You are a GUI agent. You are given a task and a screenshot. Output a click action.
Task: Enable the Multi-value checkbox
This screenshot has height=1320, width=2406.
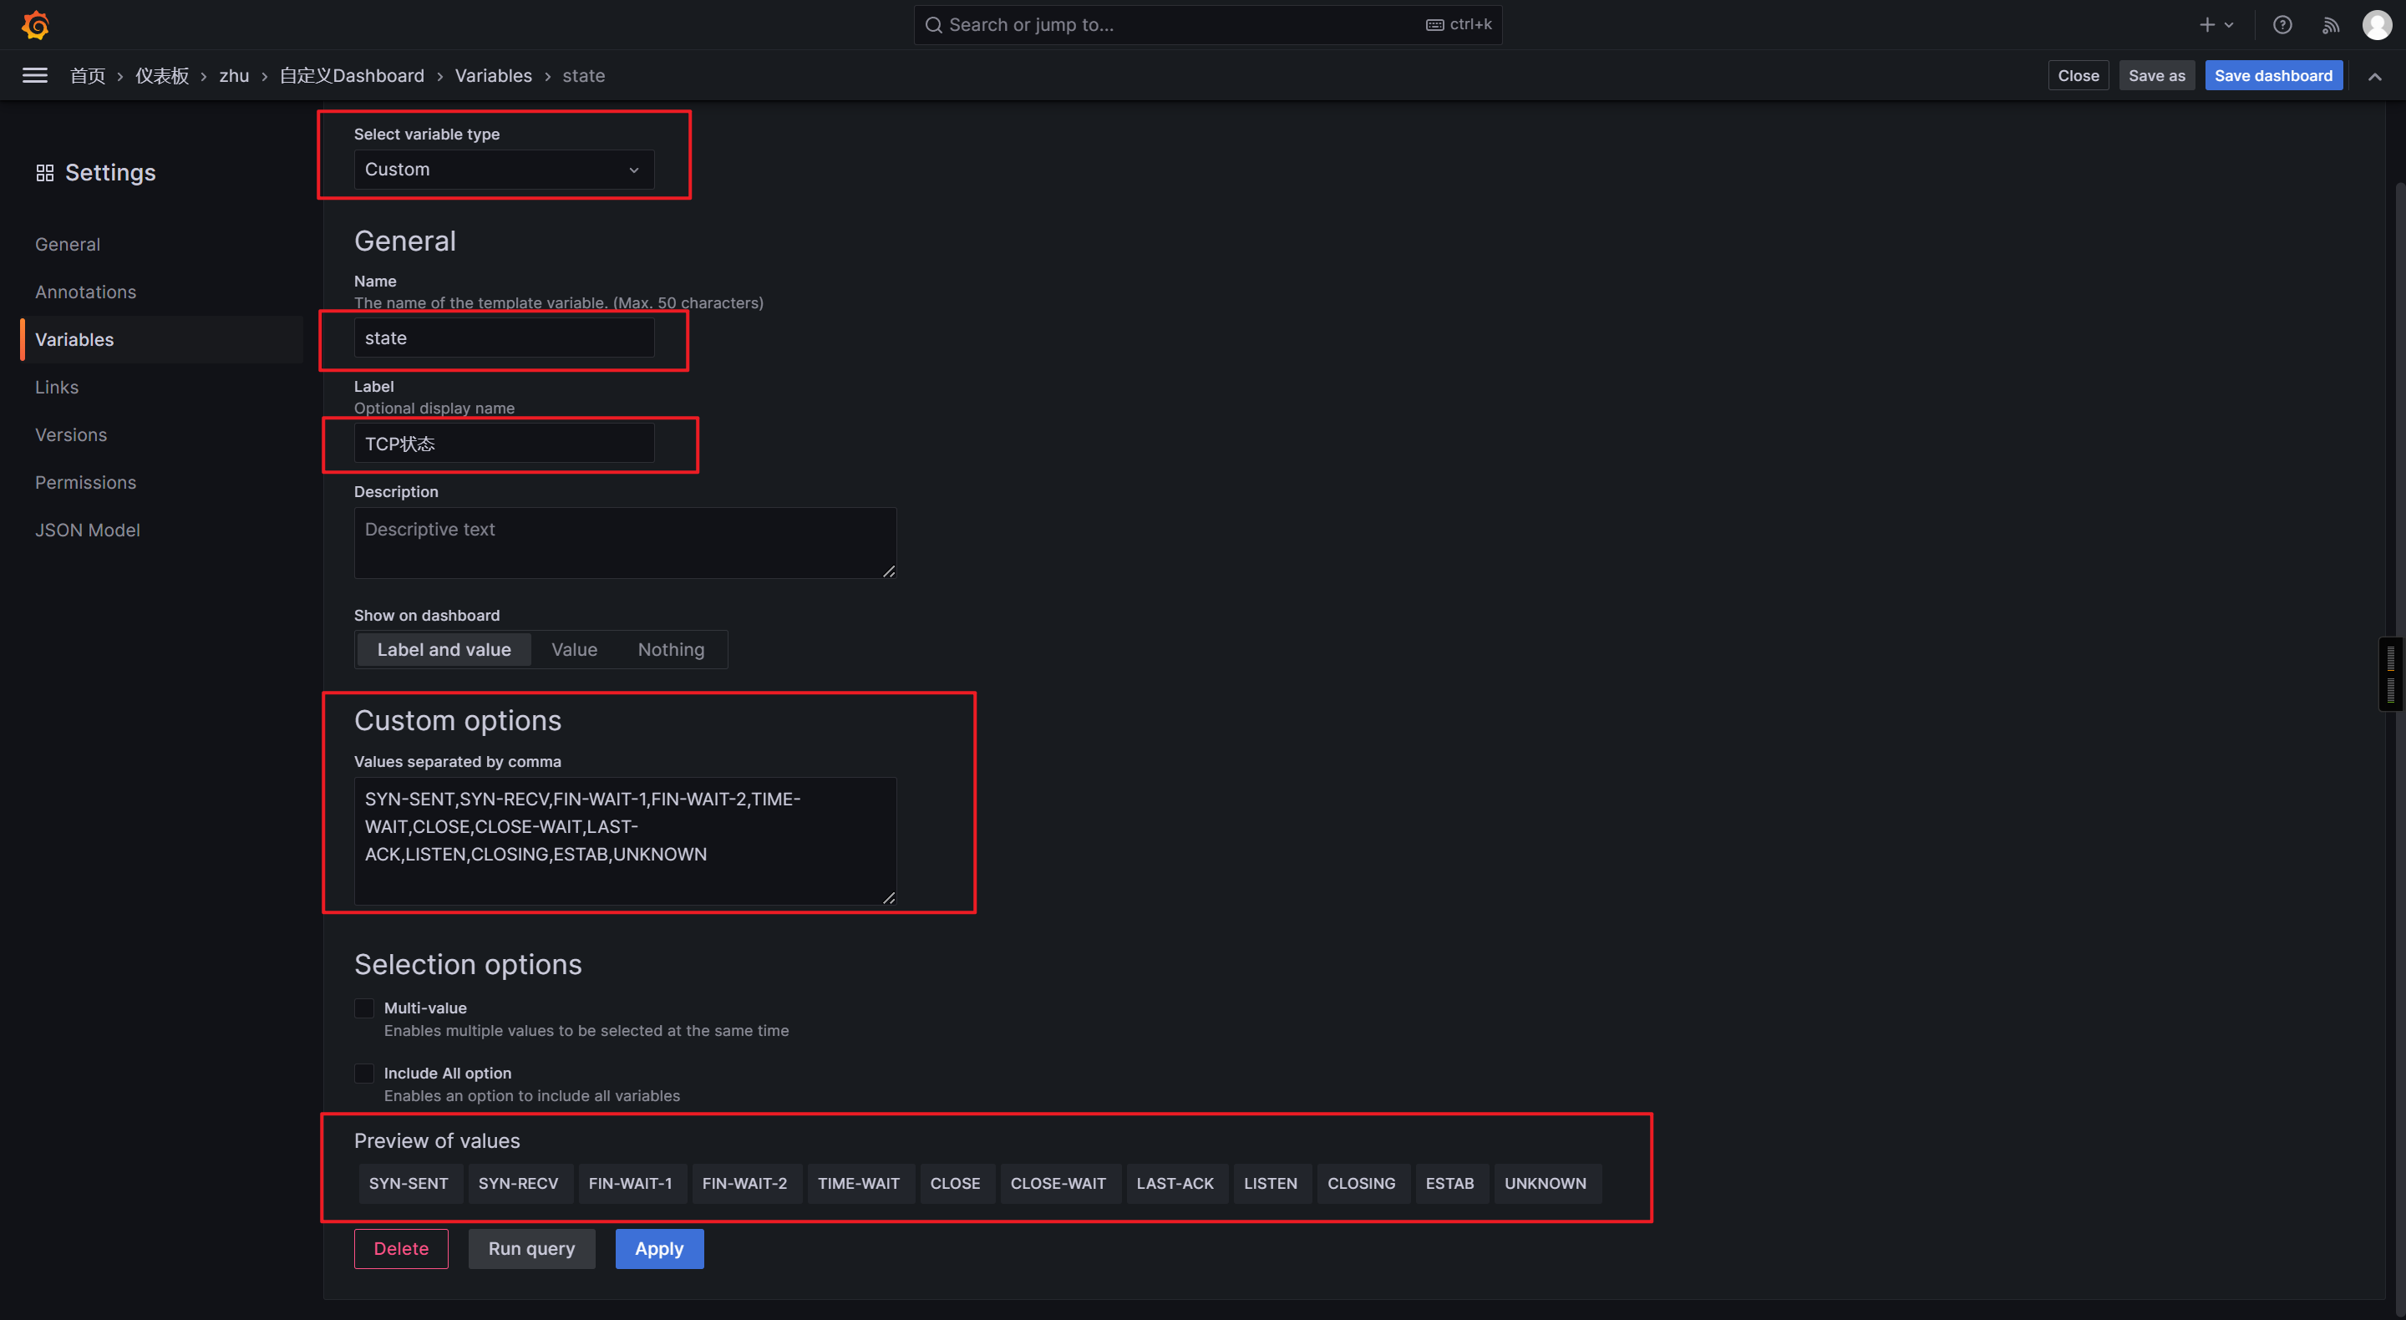click(364, 1008)
